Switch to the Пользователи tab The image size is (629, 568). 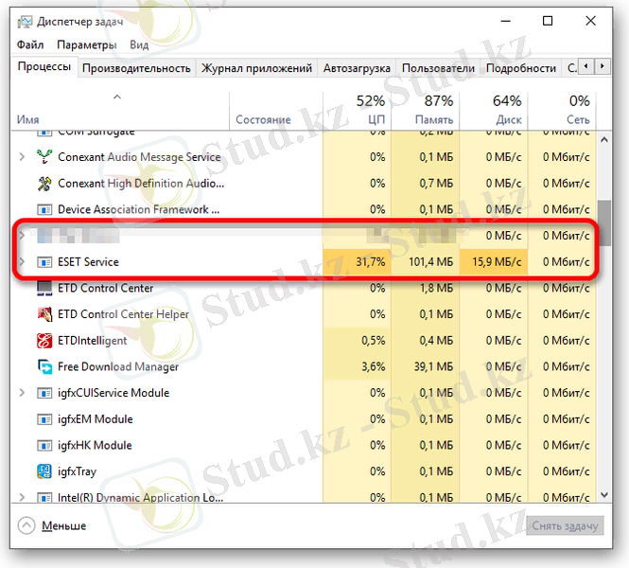(x=438, y=68)
